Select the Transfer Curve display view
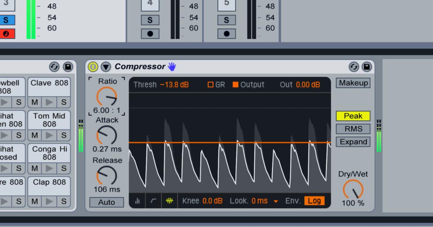The image size is (433, 227). (153, 201)
